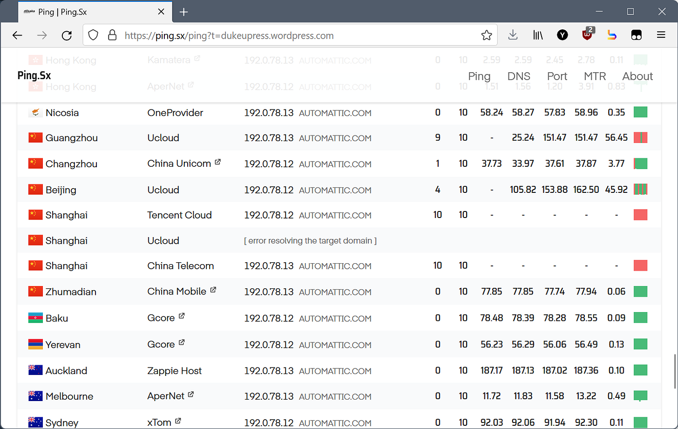Click the forward navigation arrow
The width and height of the screenshot is (678, 429).
[x=42, y=35]
